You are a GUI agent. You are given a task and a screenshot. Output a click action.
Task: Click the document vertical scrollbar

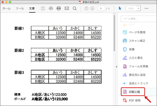coord(114,33)
